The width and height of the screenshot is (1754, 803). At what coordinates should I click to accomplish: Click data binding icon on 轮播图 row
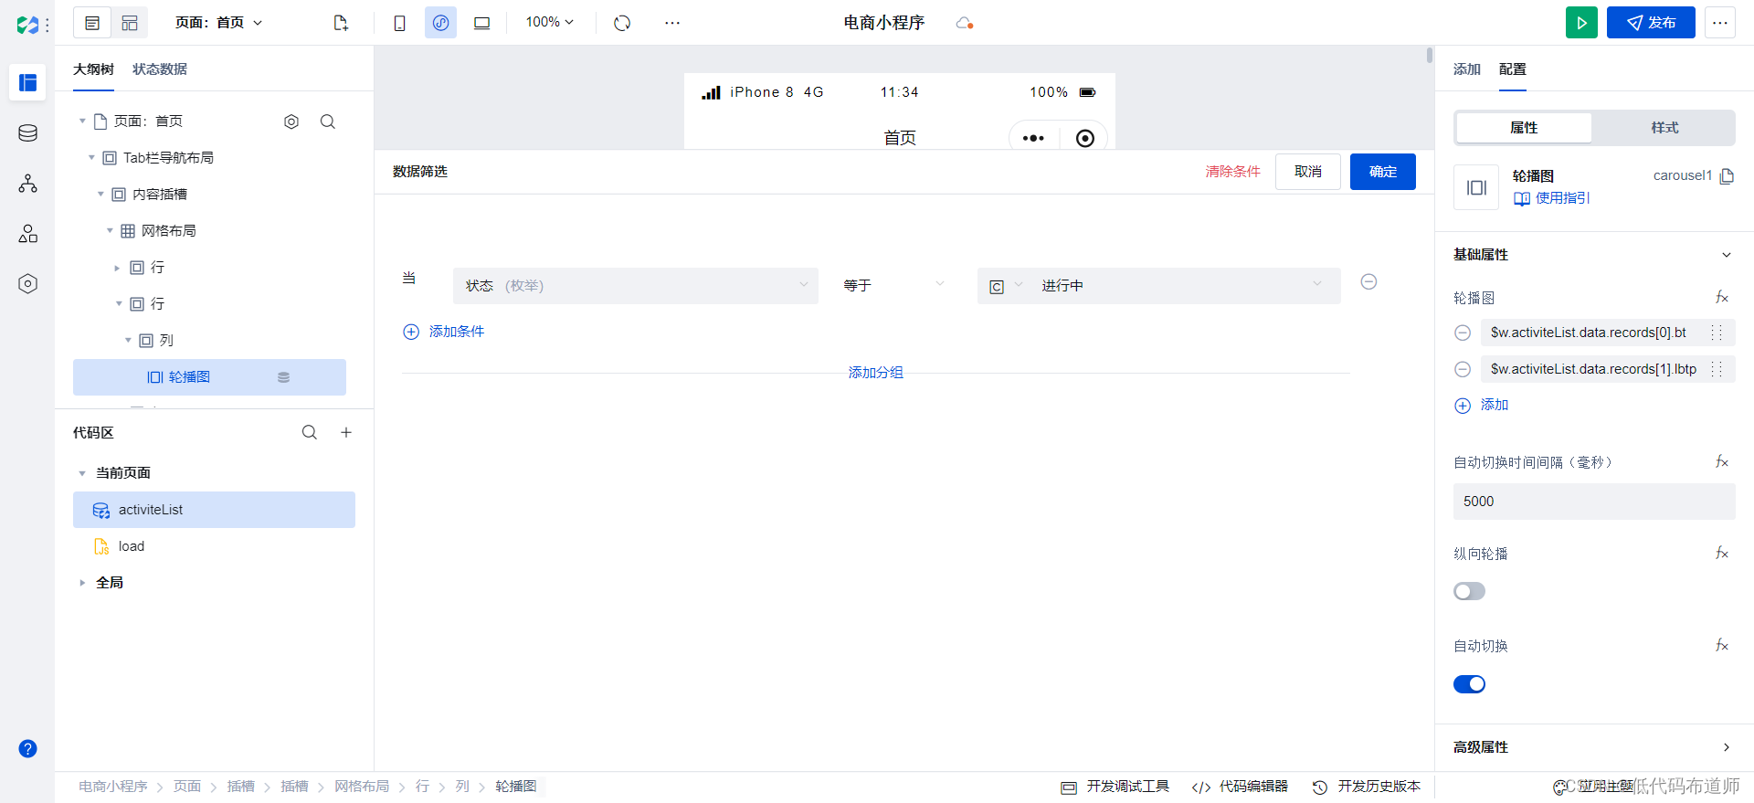click(x=284, y=377)
